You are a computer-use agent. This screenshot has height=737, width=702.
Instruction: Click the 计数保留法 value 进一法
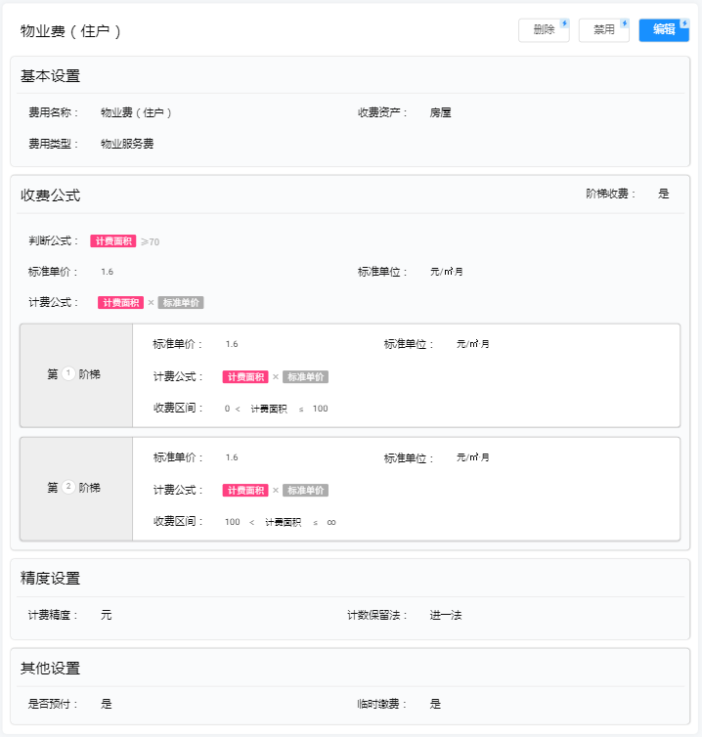(x=445, y=616)
